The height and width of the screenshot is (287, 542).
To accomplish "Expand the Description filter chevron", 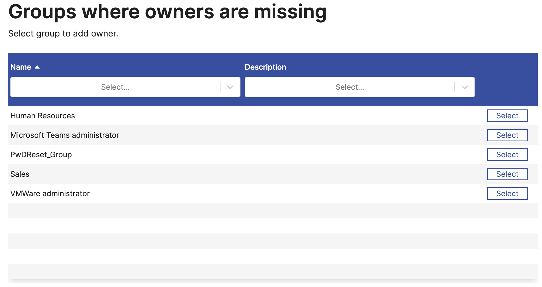I will point(464,87).
